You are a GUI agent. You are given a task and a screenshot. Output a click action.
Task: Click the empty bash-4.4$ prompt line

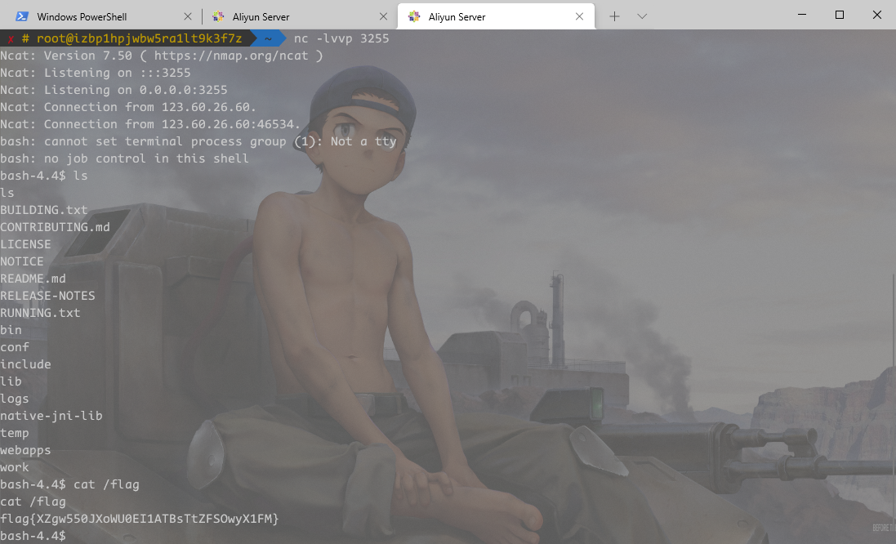click(x=33, y=536)
